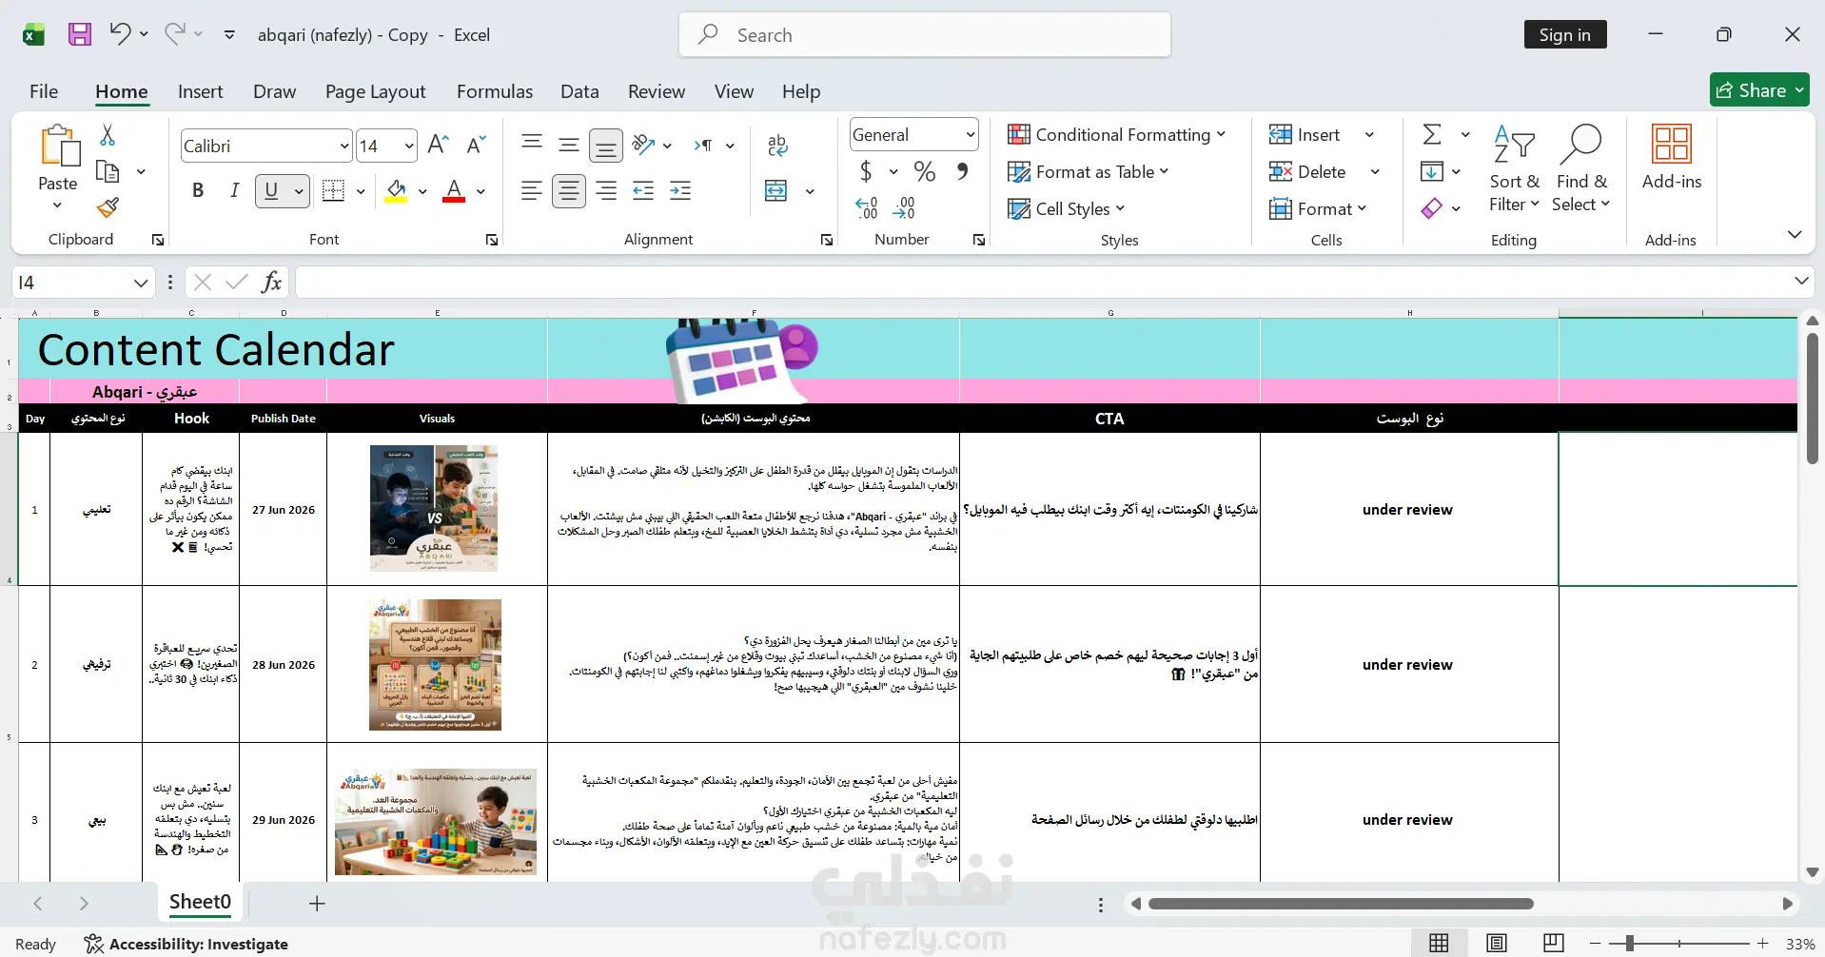The image size is (1825, 957).
Task: Switch to Page Layout view
Action: click(x=1497, y=943)
